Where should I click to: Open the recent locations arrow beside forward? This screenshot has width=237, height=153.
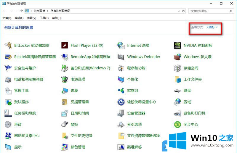click(x=17, y=11)
